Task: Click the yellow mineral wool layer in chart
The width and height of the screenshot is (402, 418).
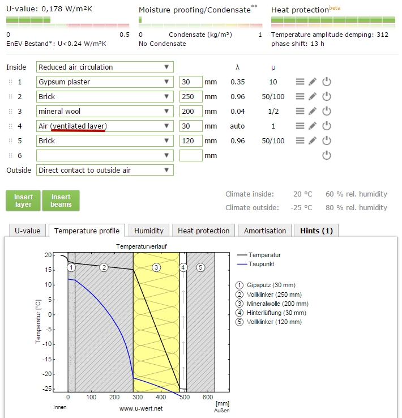Action: tap(156, 322)
